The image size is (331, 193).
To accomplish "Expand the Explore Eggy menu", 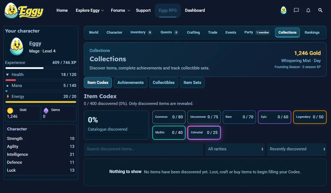I will tap(90, 10).
